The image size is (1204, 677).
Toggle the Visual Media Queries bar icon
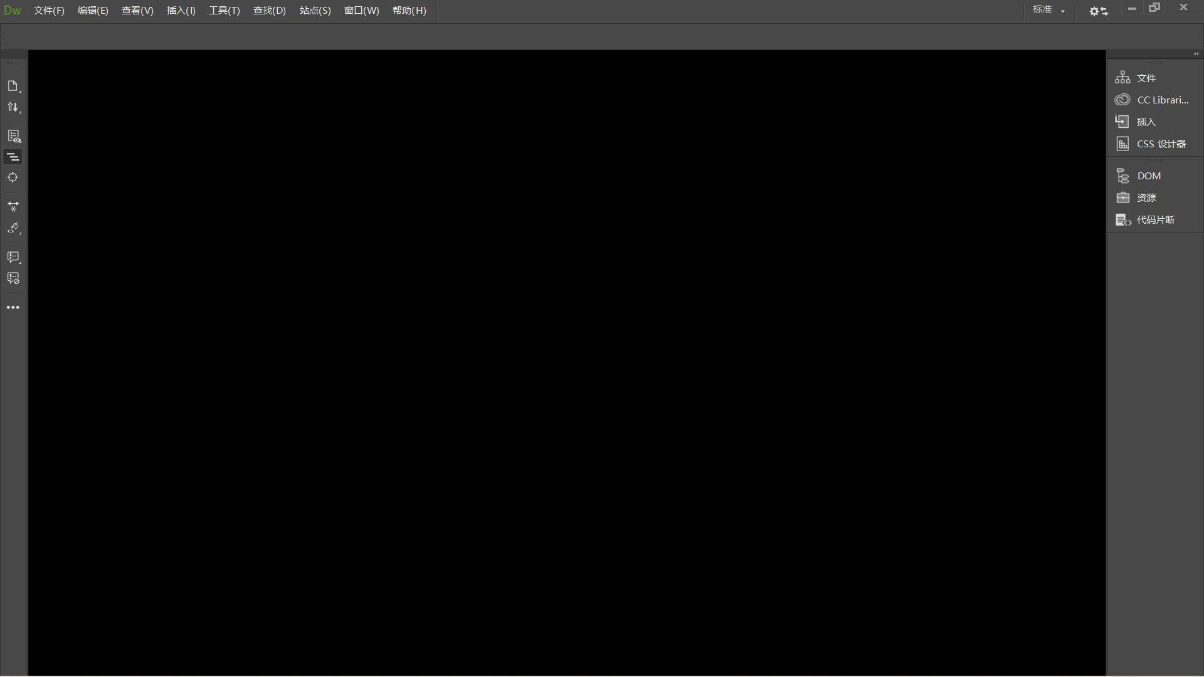(13, 157)
